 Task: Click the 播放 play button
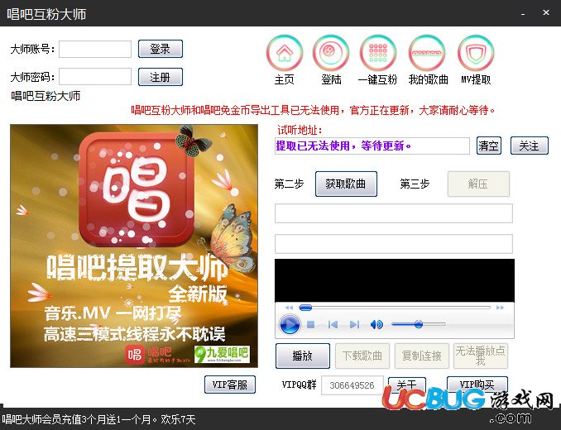303,356
